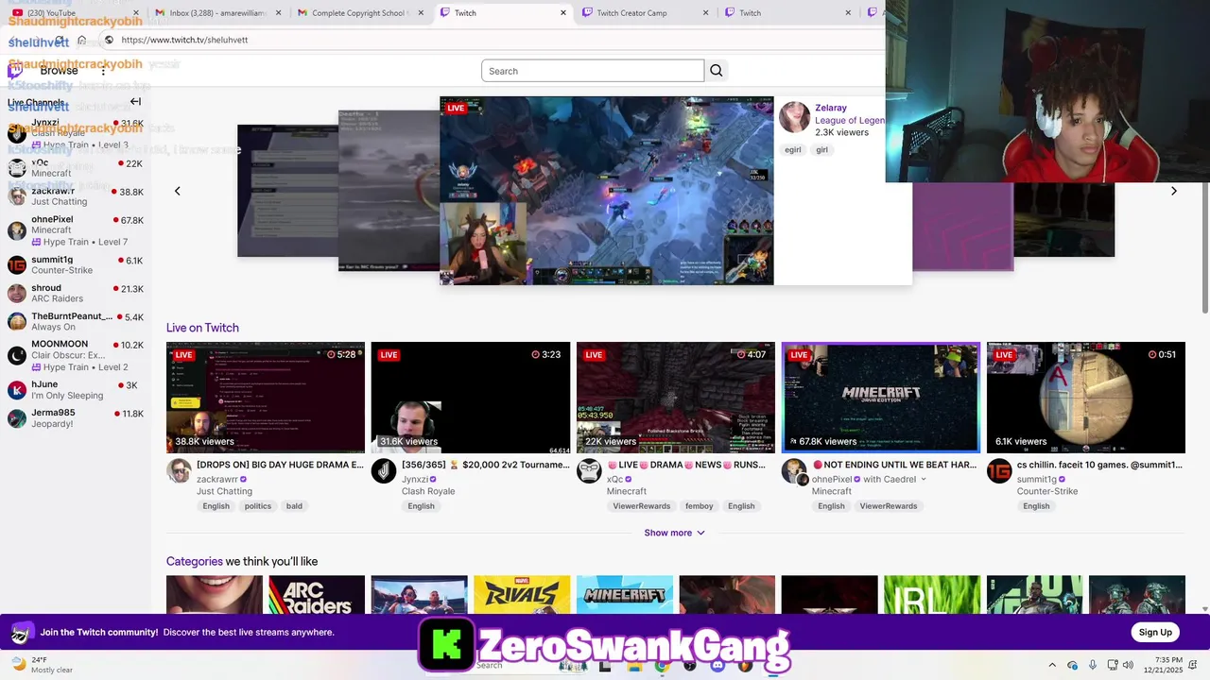Open ohnePixel avatar in the sidebar
The image size is (1210, 680).
point(17,230)
